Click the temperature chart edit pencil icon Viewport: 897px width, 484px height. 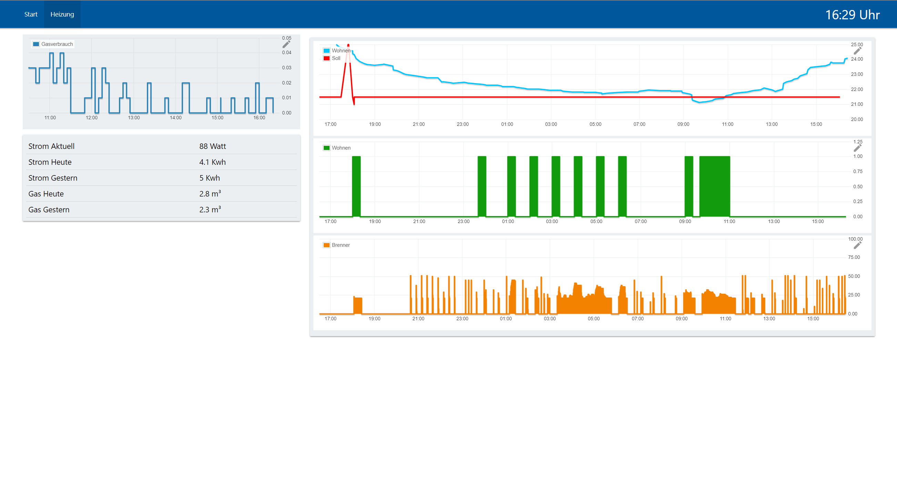[x=857, y=51]
